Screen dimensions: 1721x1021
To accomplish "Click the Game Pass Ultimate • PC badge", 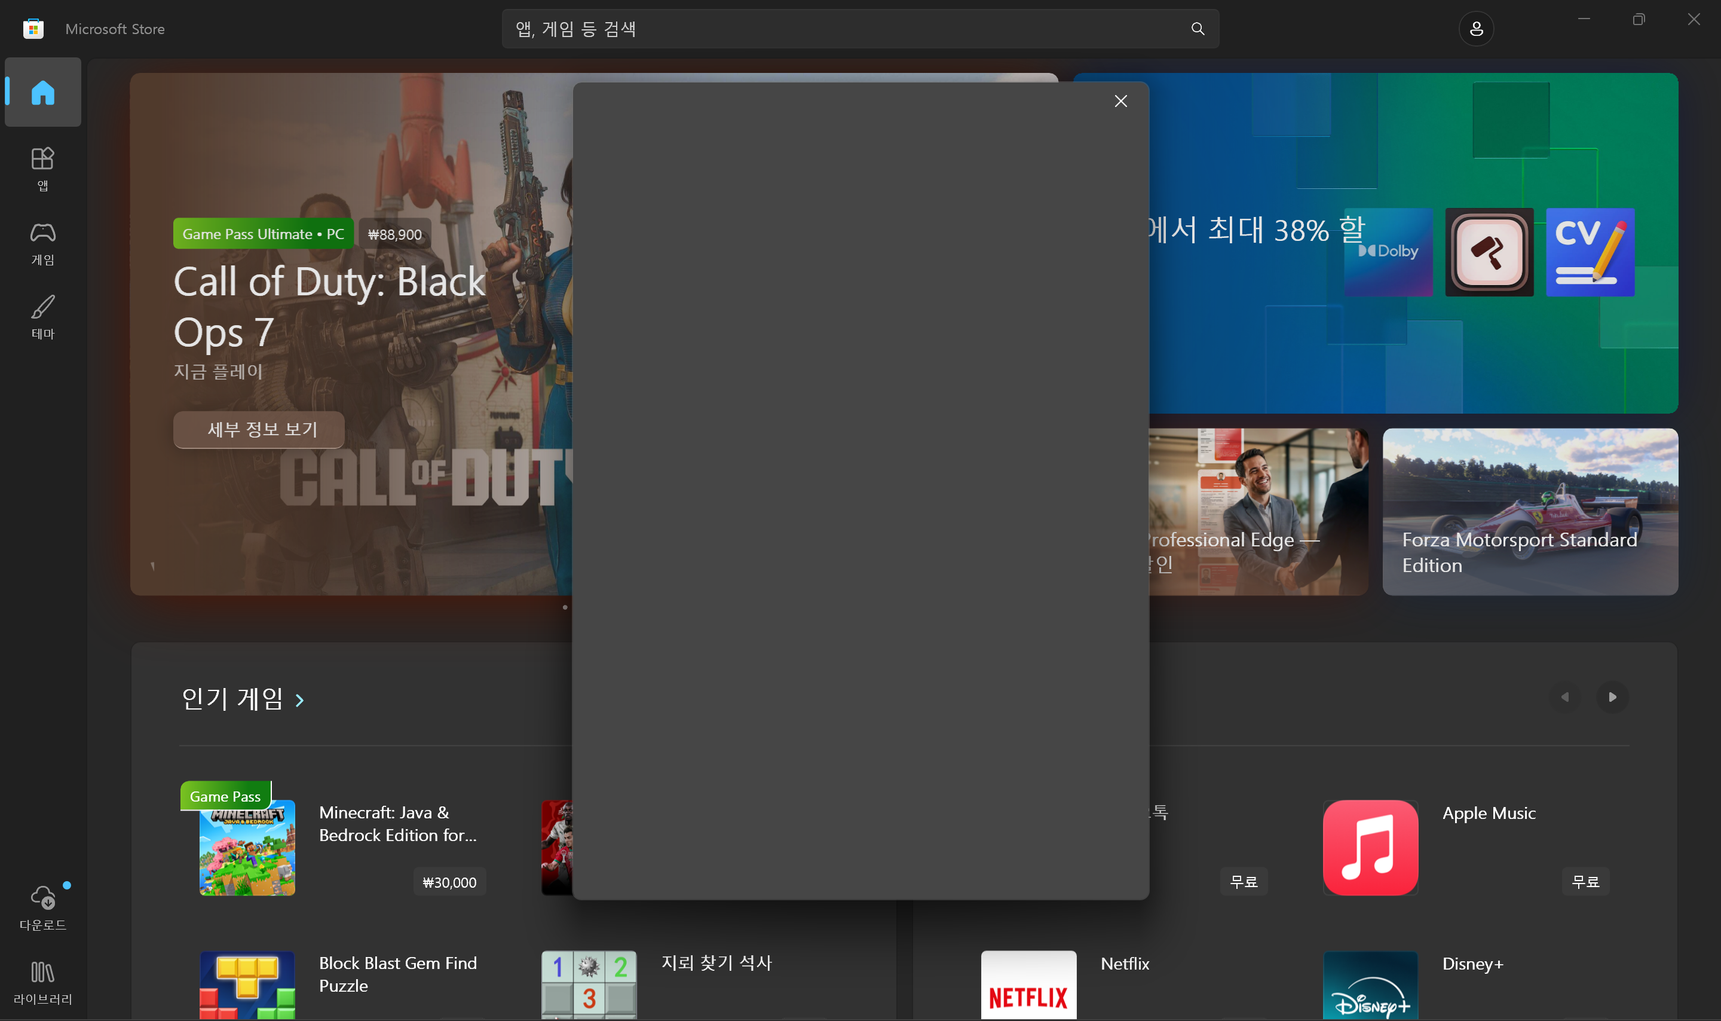I will (x=264, y=234).
